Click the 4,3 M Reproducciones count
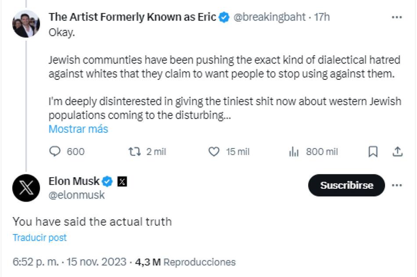The width and height of the screenshot is (417, 277). click(x=185, y=262)
